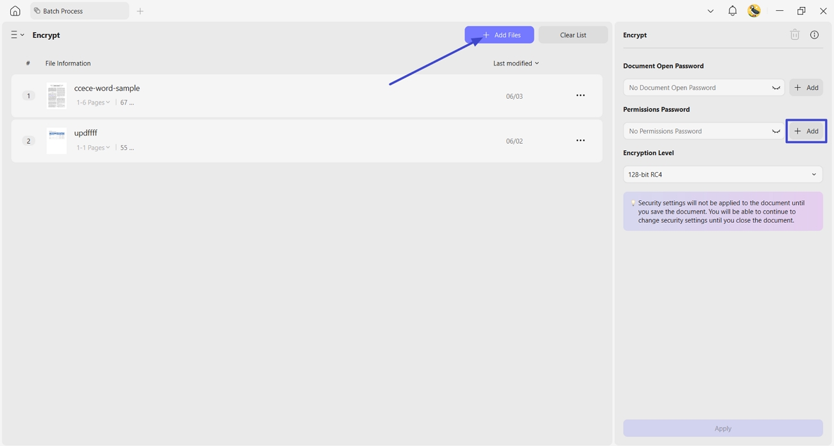Expand 1-6 Pages range dropdown
834x446 pixels.
(x=93, y=103)
